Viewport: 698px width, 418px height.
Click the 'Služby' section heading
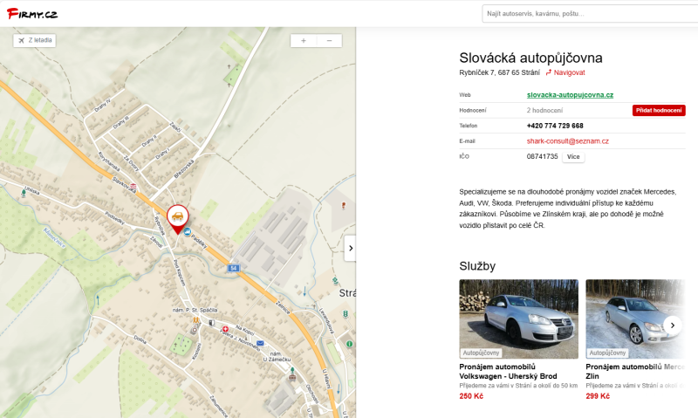pos(477,266)
